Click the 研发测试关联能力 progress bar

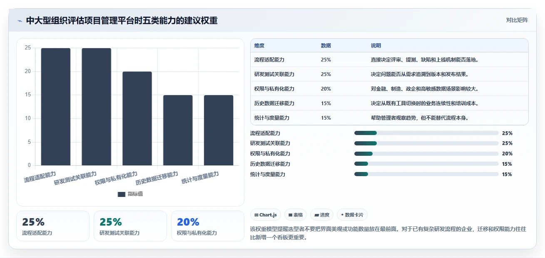coord(426,143)
